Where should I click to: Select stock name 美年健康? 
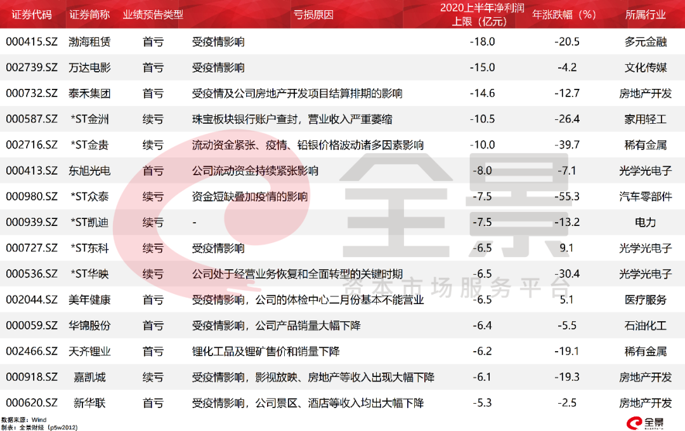click(x=89, y=300)
